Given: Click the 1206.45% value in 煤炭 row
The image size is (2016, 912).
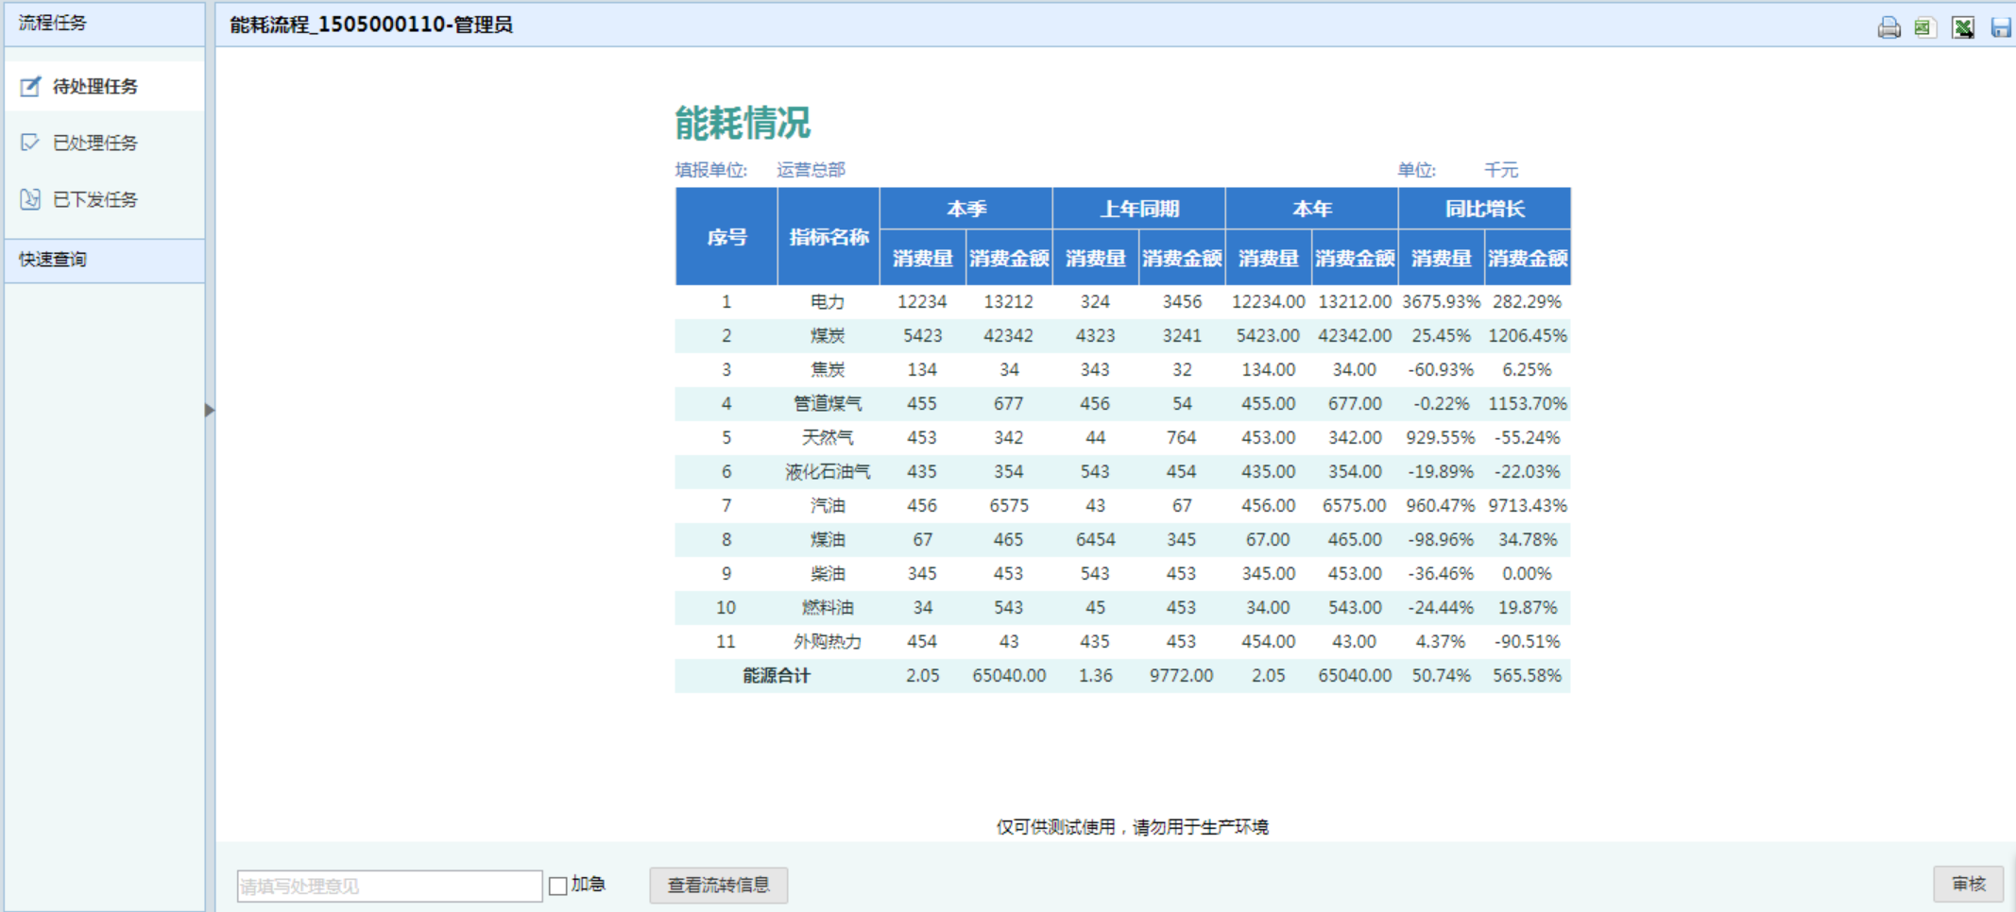Looking at the screenshot, I should tap(1528, 336).
